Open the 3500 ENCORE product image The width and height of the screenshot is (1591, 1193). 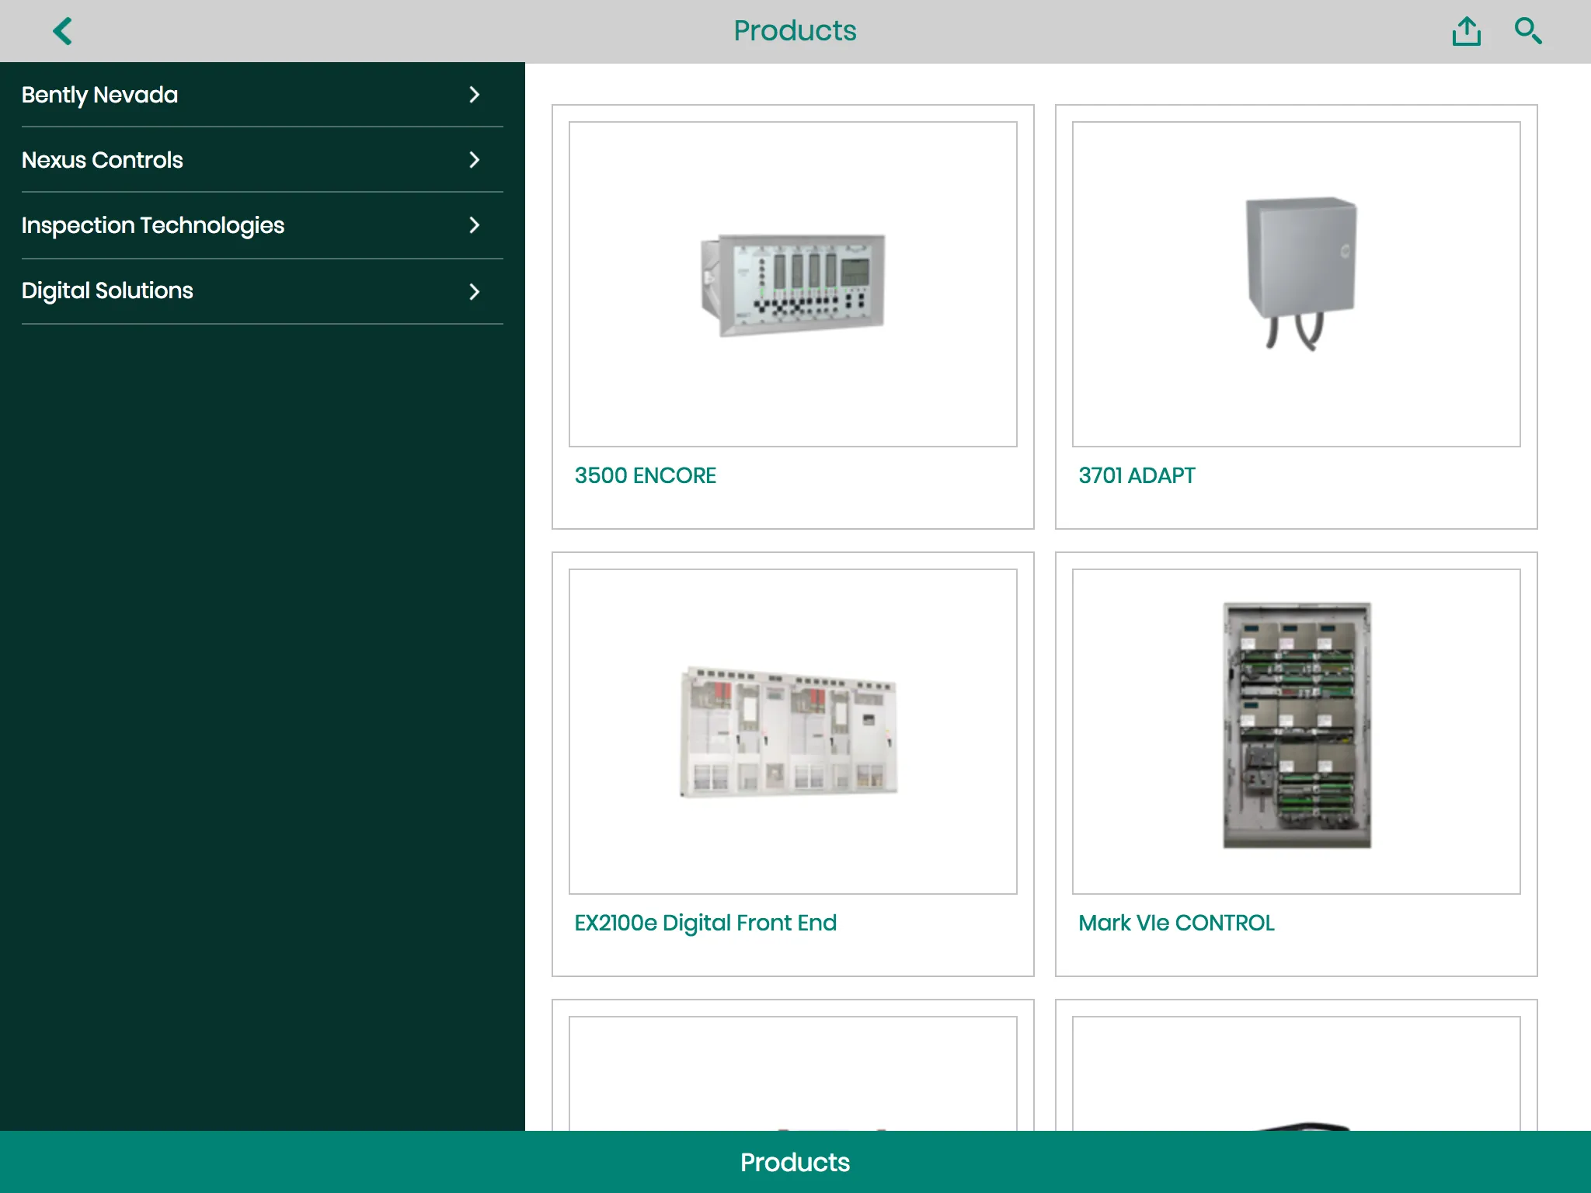pyautogui.click(x=792, y=284)
